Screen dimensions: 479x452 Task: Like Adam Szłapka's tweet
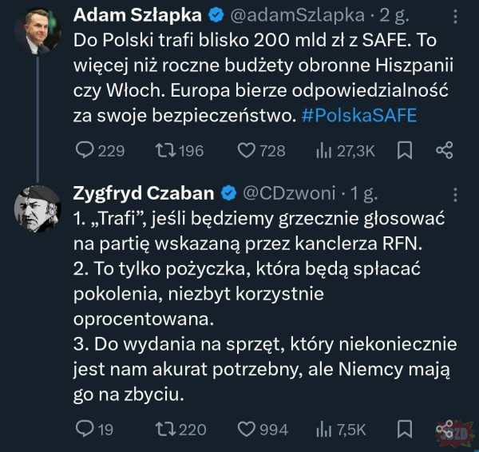(247, 150)
